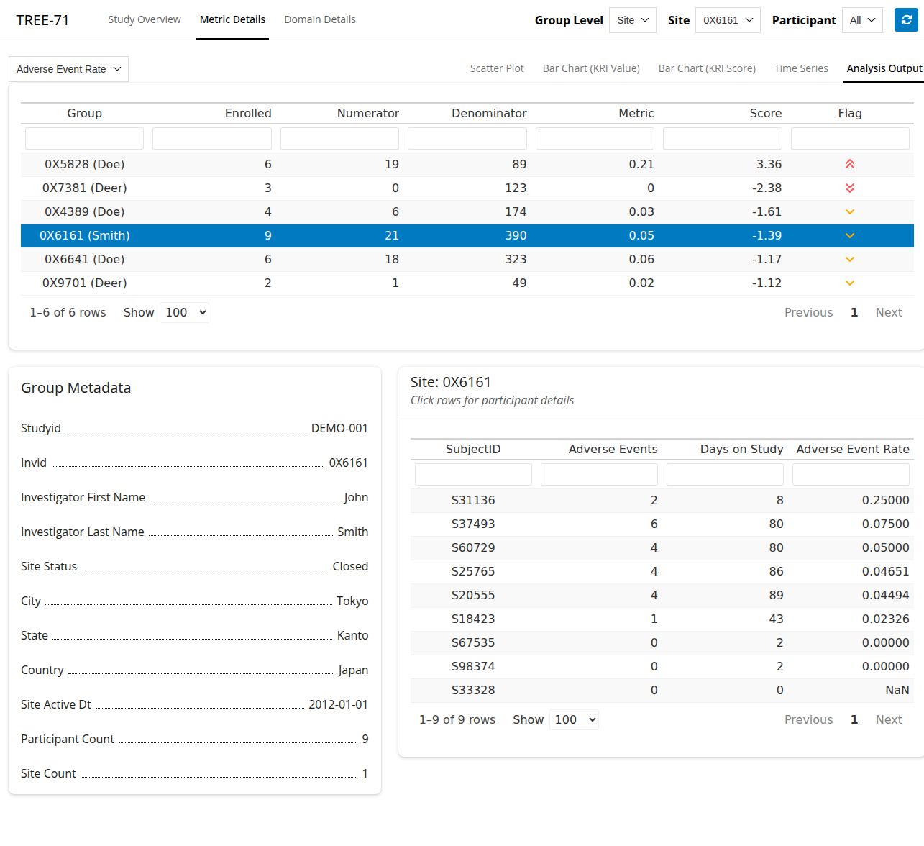Click red up-arrow flag for 0X5828
Viewport: 924px width, 846px height.
[849, 164]
